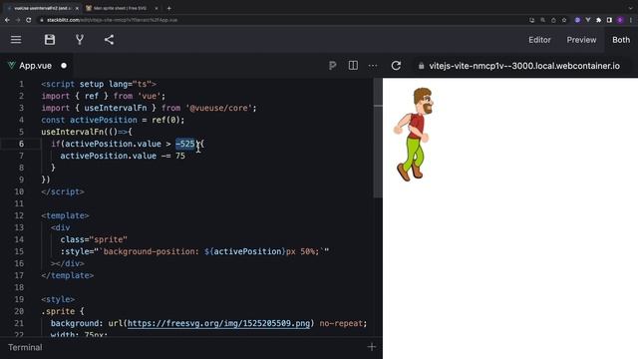Open the Vue devtools extension icon
The width and height of the screenshot is (638, 359).
588,20
